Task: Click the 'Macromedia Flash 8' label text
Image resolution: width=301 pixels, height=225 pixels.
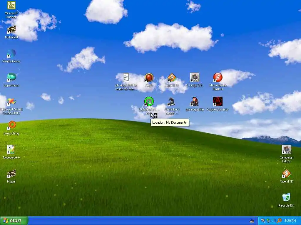Action: [x=218, y=87]
